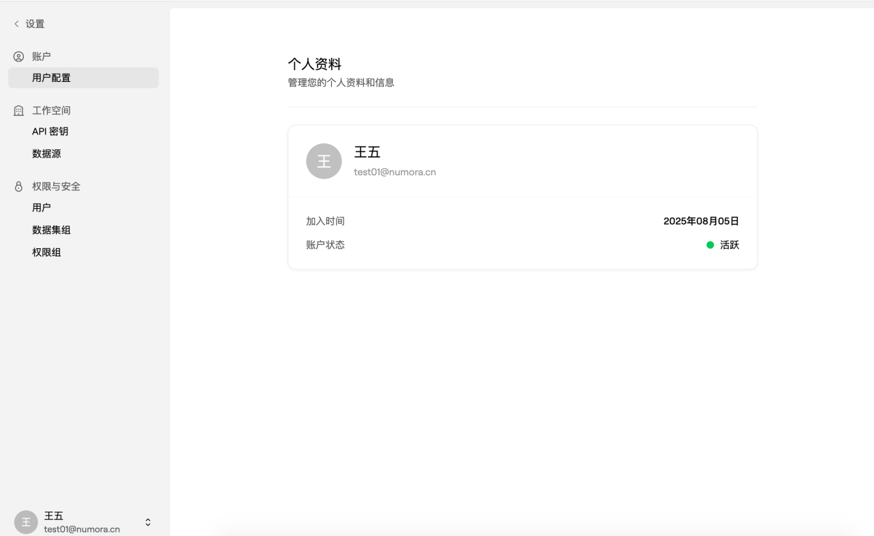The height and width of the screenshot is (536, 874).
Task: Click the email test01@numora.cn in the card
Action: click(395, 172)
